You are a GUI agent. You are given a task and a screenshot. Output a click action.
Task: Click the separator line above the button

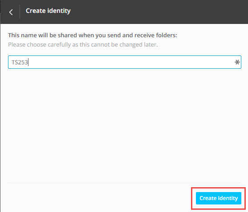click(x=125, y=183)
